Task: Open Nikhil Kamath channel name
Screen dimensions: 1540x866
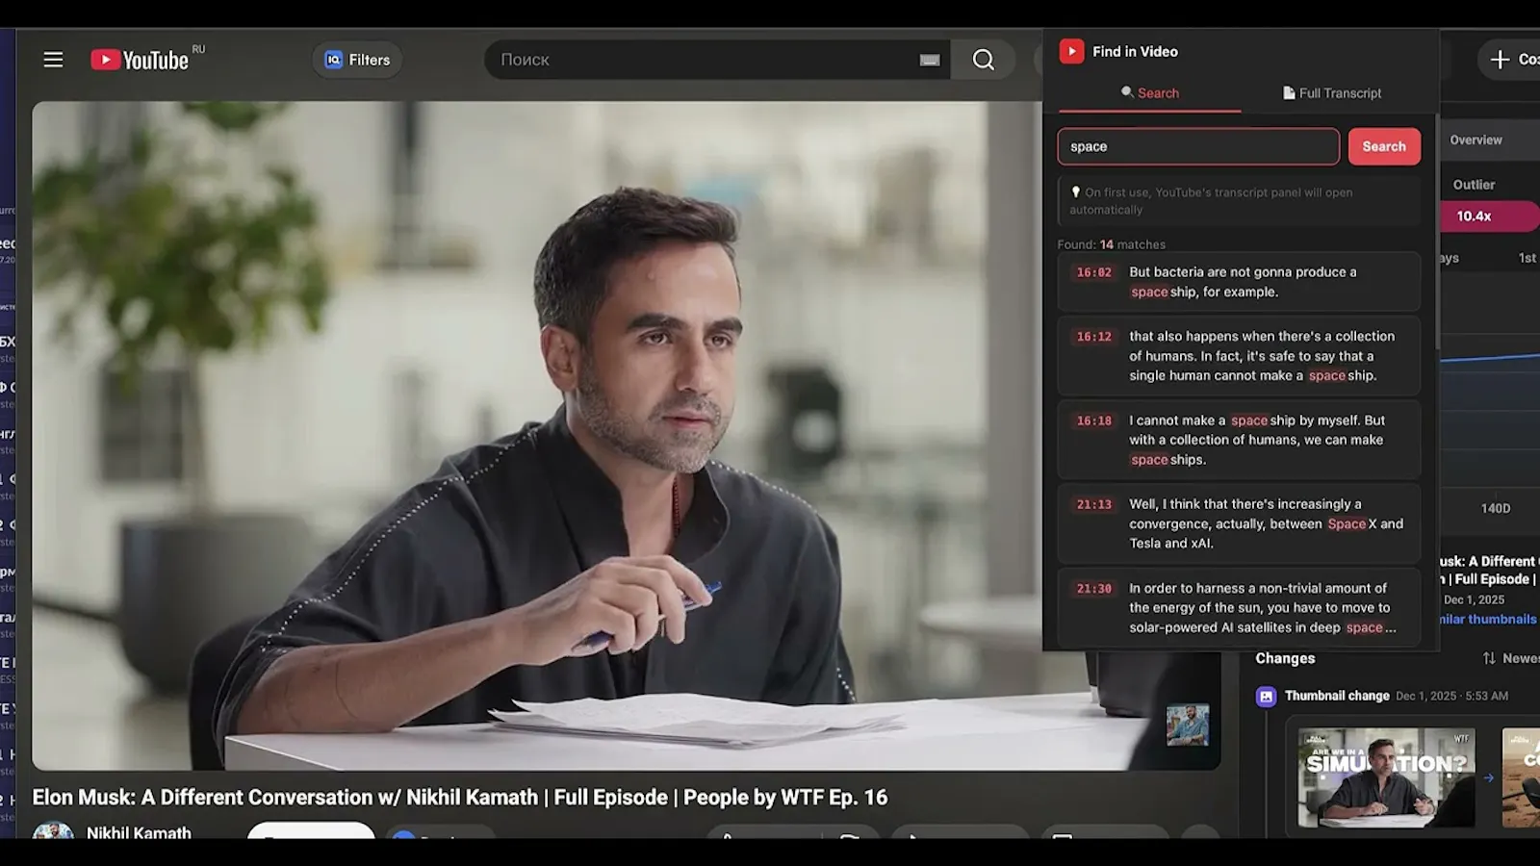Action: pyautogui.click(x=139, y=832)
